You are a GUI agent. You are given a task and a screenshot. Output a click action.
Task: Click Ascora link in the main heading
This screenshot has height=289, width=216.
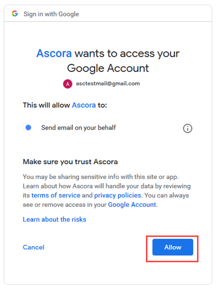tap(54, 54)
